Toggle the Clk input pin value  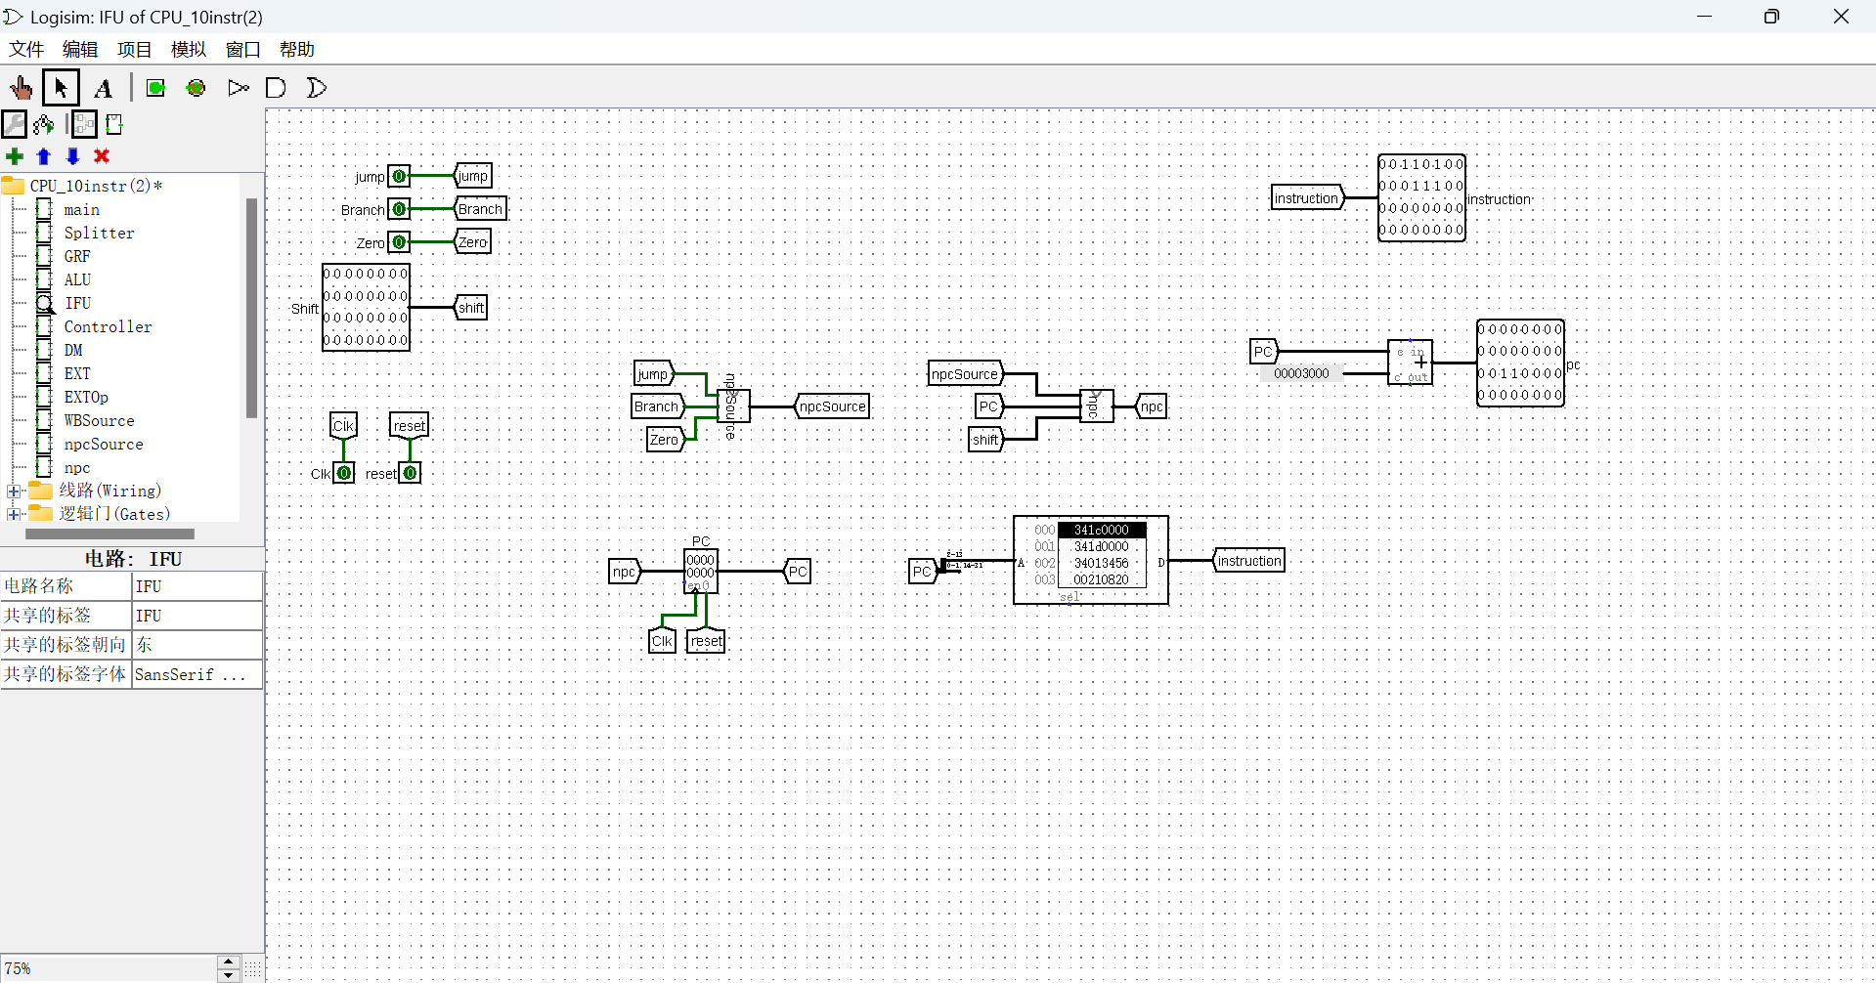[x=344, y=473]
